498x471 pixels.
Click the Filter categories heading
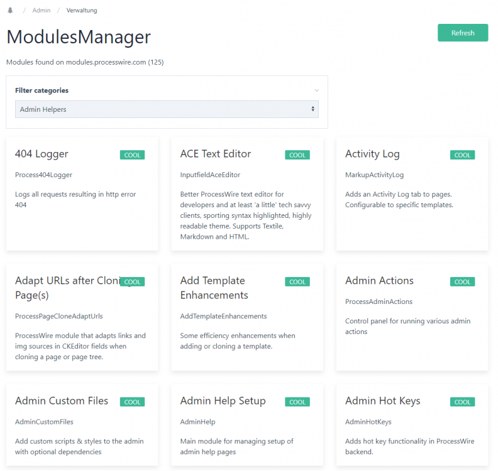click(42, 90)
